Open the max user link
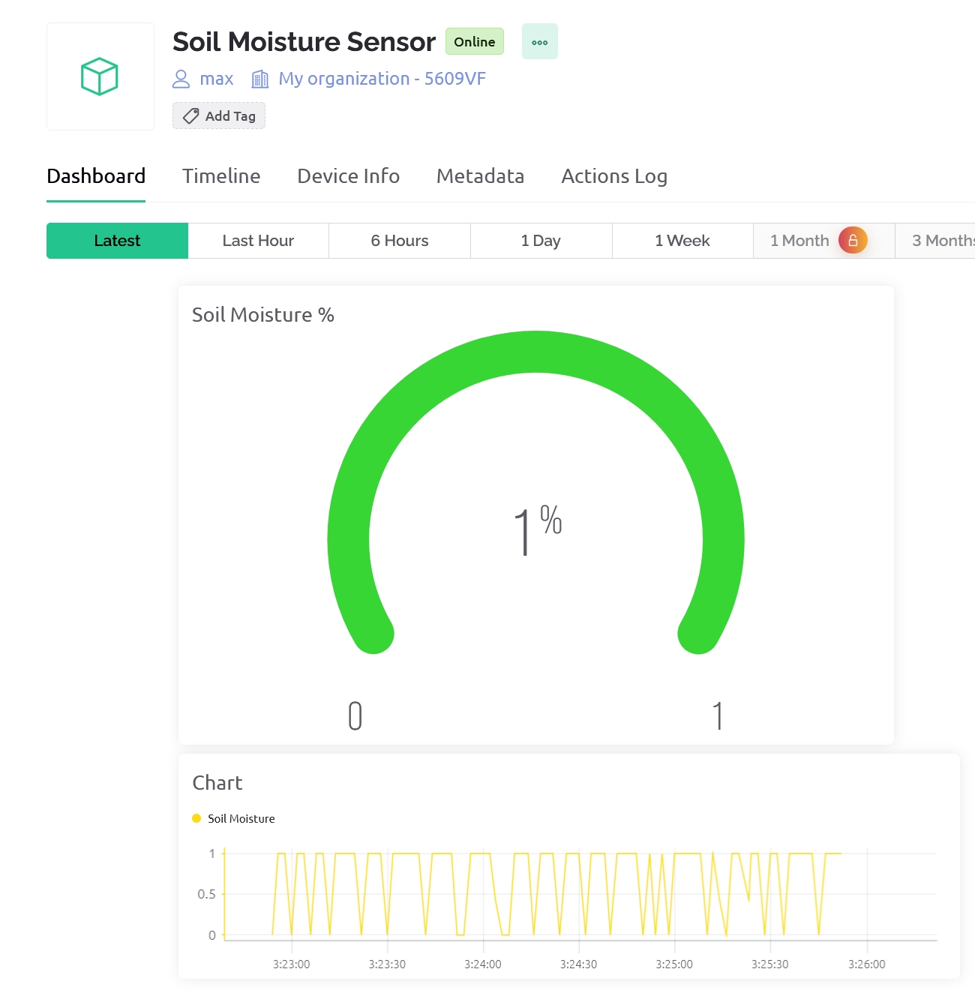The width and height of the screenshot is (975, 999). 216,79
